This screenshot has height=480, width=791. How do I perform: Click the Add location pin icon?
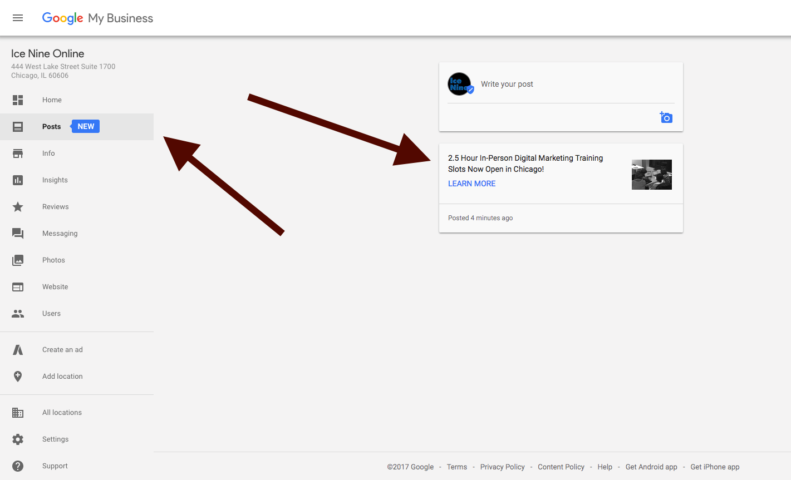(x=18, y=377)
